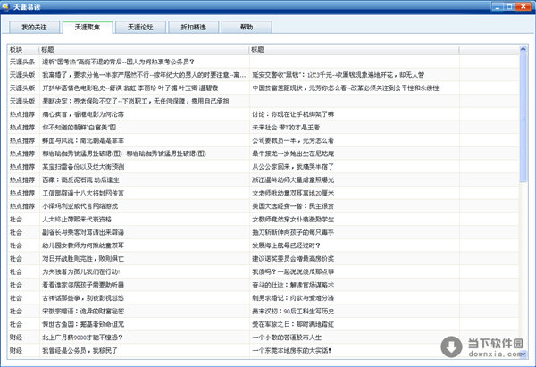
Task: Click the right 标题 column header
Action: click(x=354, y=50)
